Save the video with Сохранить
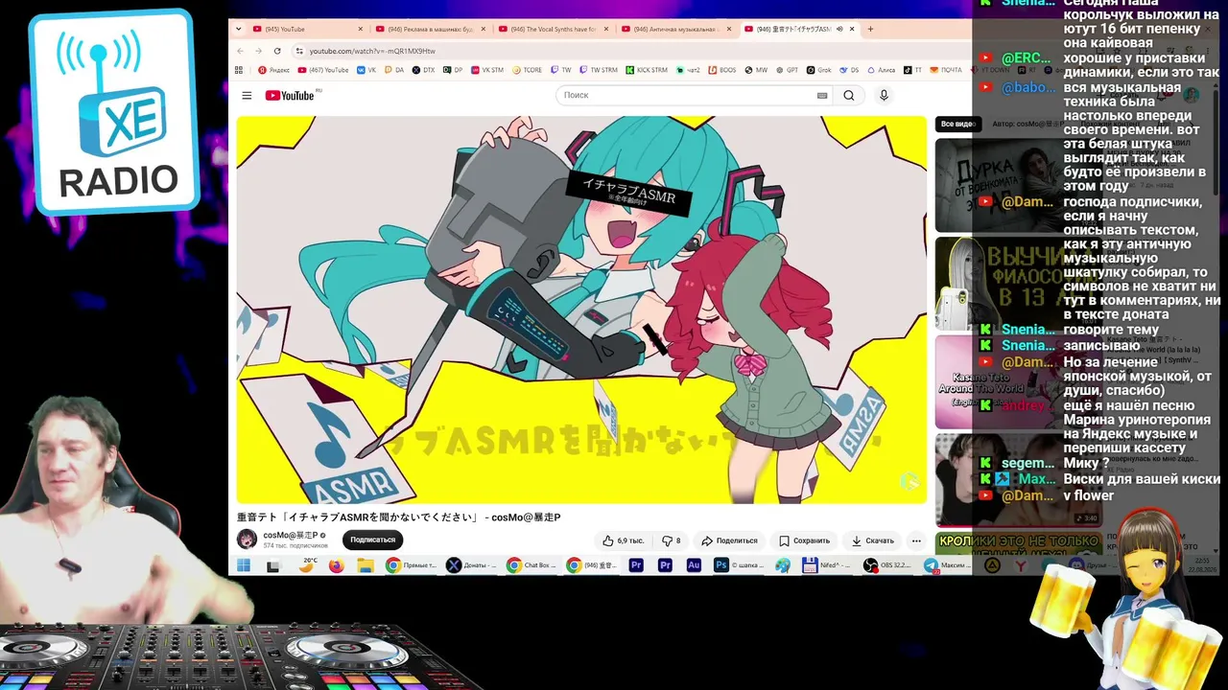Screen dimensions: 1228x690 [x=804, y=540]
